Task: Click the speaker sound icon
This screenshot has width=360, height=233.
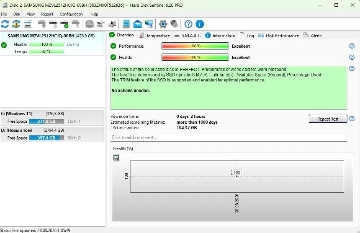Action: tap(174, 24)
